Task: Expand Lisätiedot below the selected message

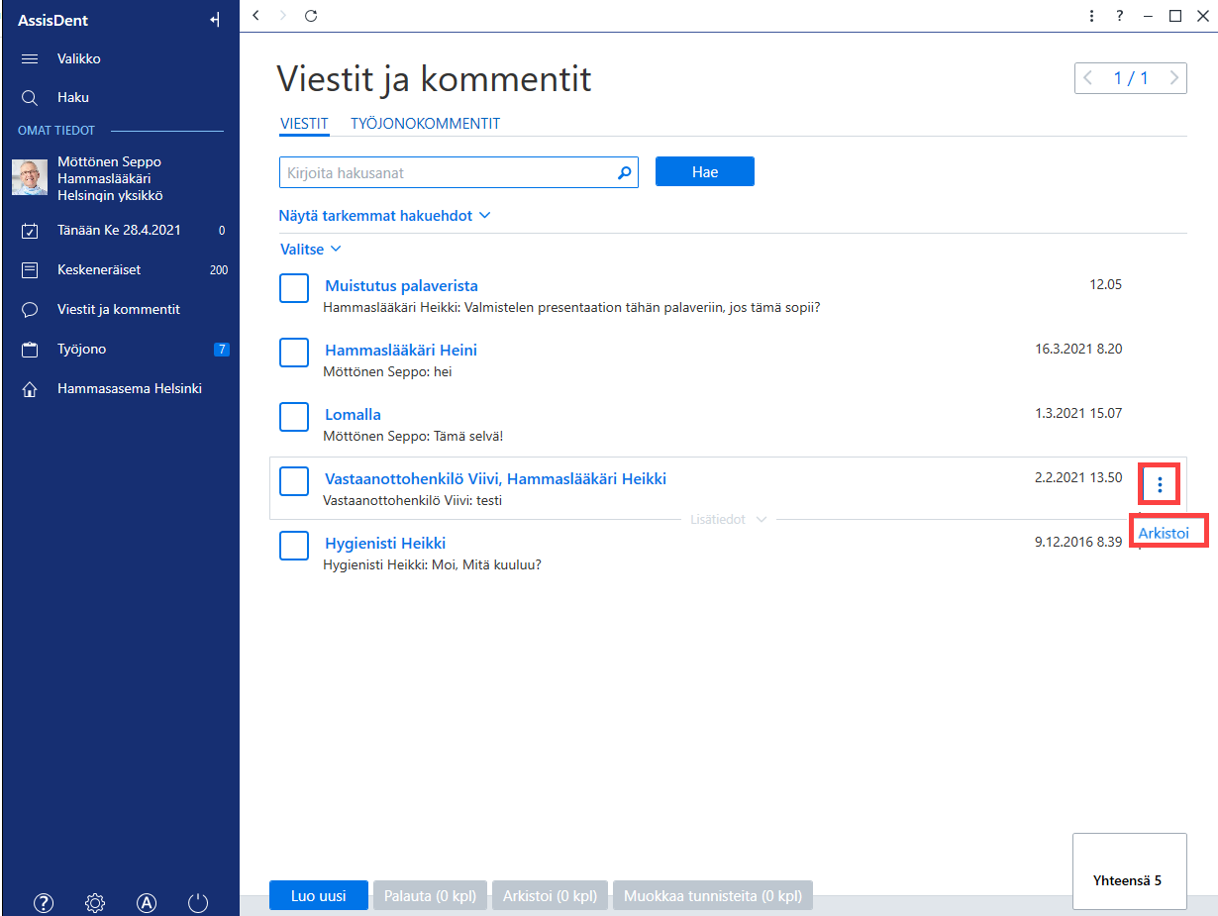Action: coord(728,519)
